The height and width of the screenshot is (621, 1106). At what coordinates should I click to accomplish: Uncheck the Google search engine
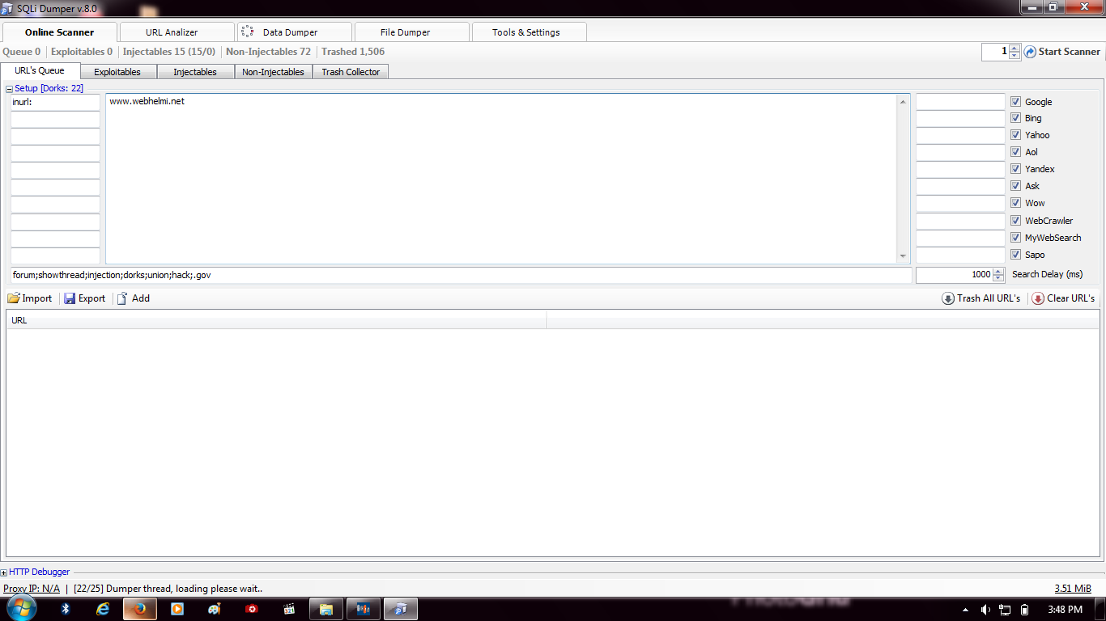coord(1015,102)
